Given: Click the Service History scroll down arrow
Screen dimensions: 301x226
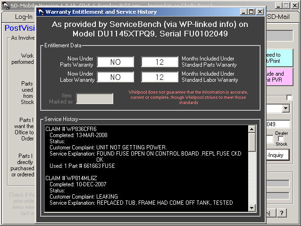Looking at the screenshot, I should tap(252, 208).
